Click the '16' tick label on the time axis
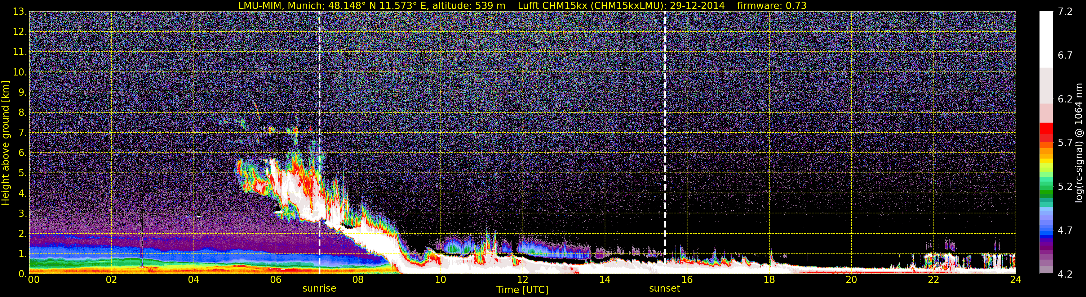The image size is (1086, 297). 687,280
